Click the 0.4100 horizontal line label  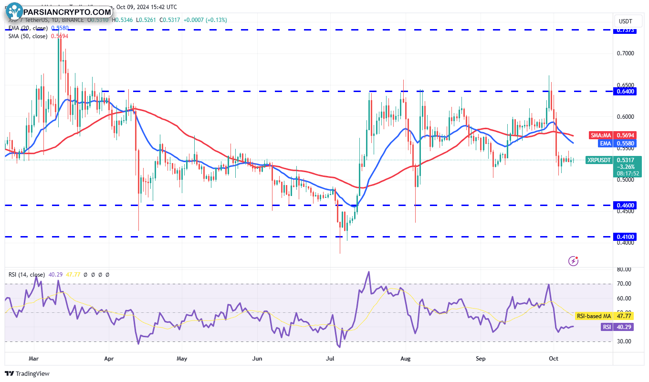pos(626,237)
